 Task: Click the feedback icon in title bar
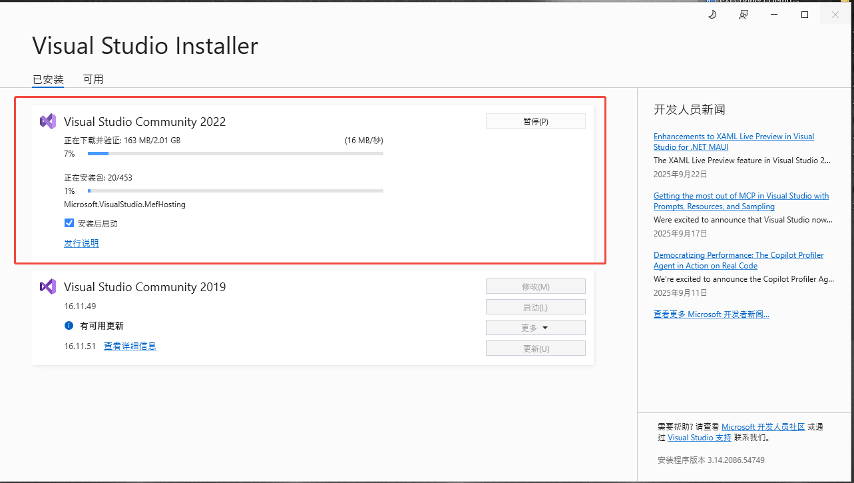point(744,15)
